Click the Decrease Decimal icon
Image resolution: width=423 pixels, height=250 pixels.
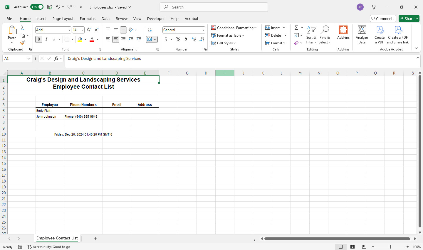[x=202, y=39]
